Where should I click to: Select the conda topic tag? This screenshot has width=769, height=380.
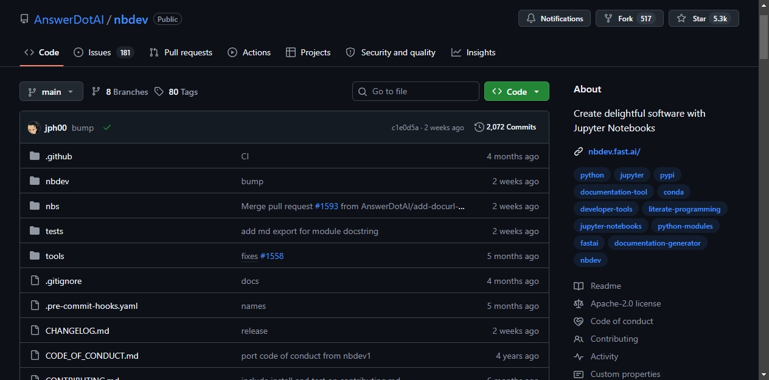click(x=673, y=192)
